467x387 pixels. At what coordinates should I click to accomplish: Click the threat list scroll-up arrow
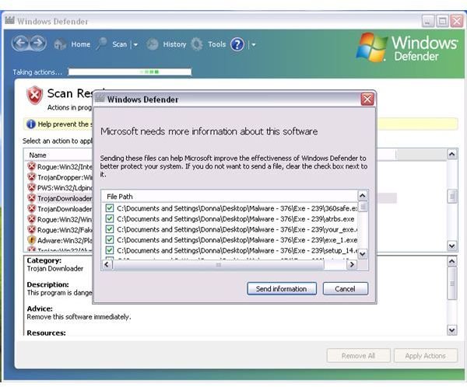(x=451, y=154)
